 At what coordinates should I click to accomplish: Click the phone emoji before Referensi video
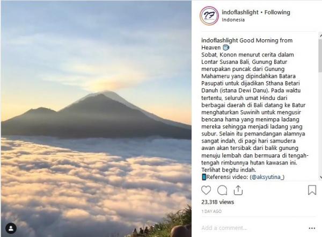click(x=204, y=177)
